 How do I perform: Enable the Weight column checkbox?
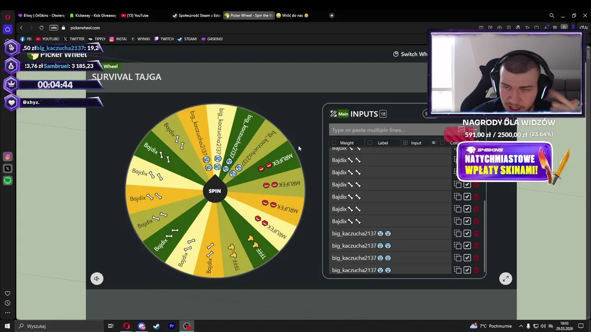click(x=334, y=143)
